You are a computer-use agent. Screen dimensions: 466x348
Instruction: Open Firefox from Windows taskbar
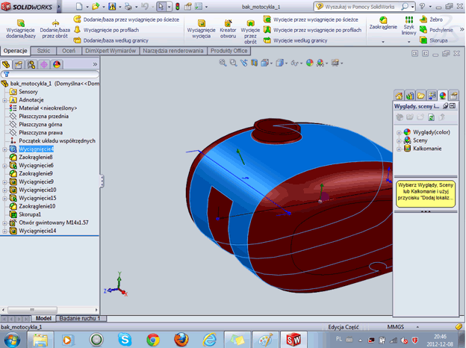click(x=181, y=340)
